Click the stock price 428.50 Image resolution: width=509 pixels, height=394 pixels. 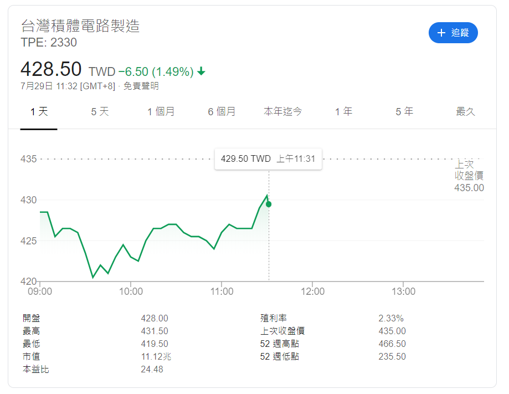[x=51, y=69]
